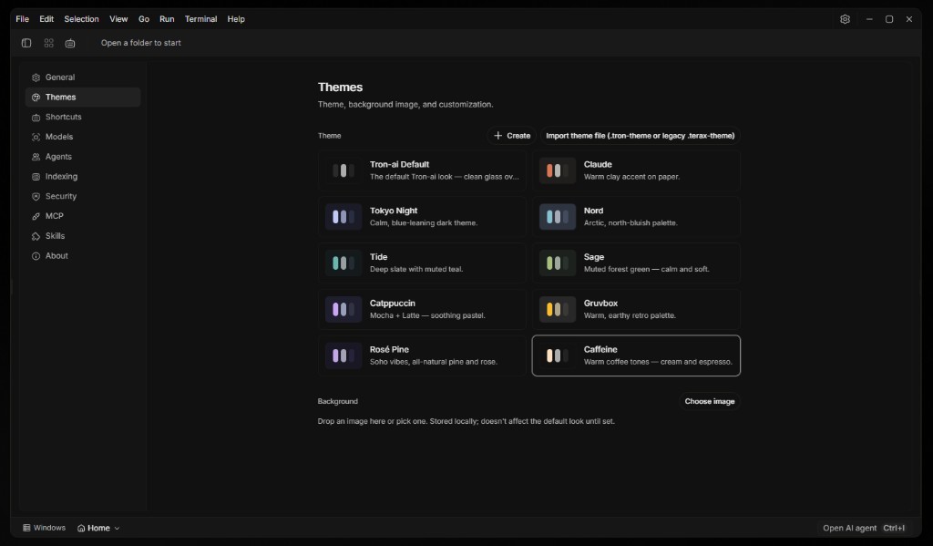Toggle the sidebar panel icon

pyautogui.click(x=26, y=43)
